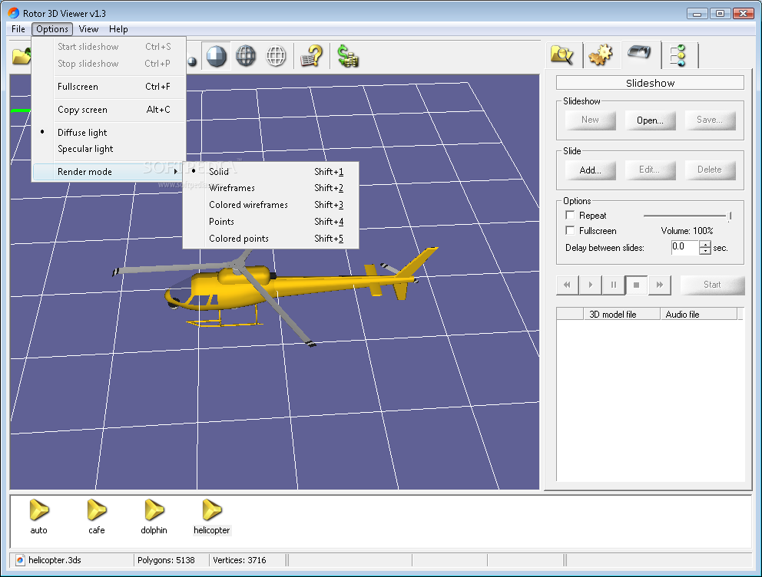Image resolution: width=762 pixels, height=577 pixels.
Task: Adjust the Volume slider handle
Action: [730, 216]
